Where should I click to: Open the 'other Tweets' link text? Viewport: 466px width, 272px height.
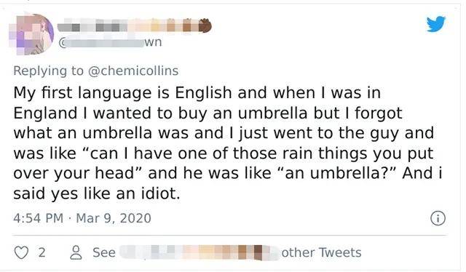point(321,252)
